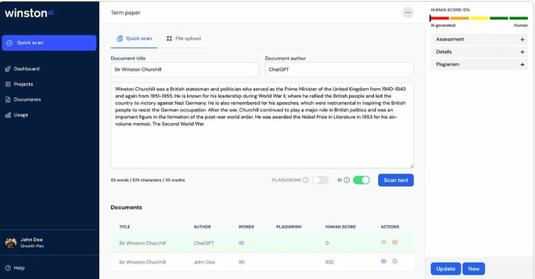
Task: Open the three-dot options menu
Action: point(408,13)
